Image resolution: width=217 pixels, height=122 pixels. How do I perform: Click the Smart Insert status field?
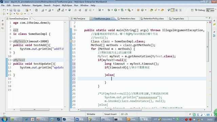point(110,114)
